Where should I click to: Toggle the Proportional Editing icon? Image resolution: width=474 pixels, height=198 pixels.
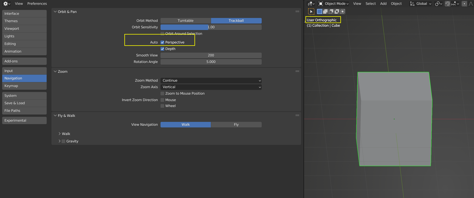[x=464, y=4]
